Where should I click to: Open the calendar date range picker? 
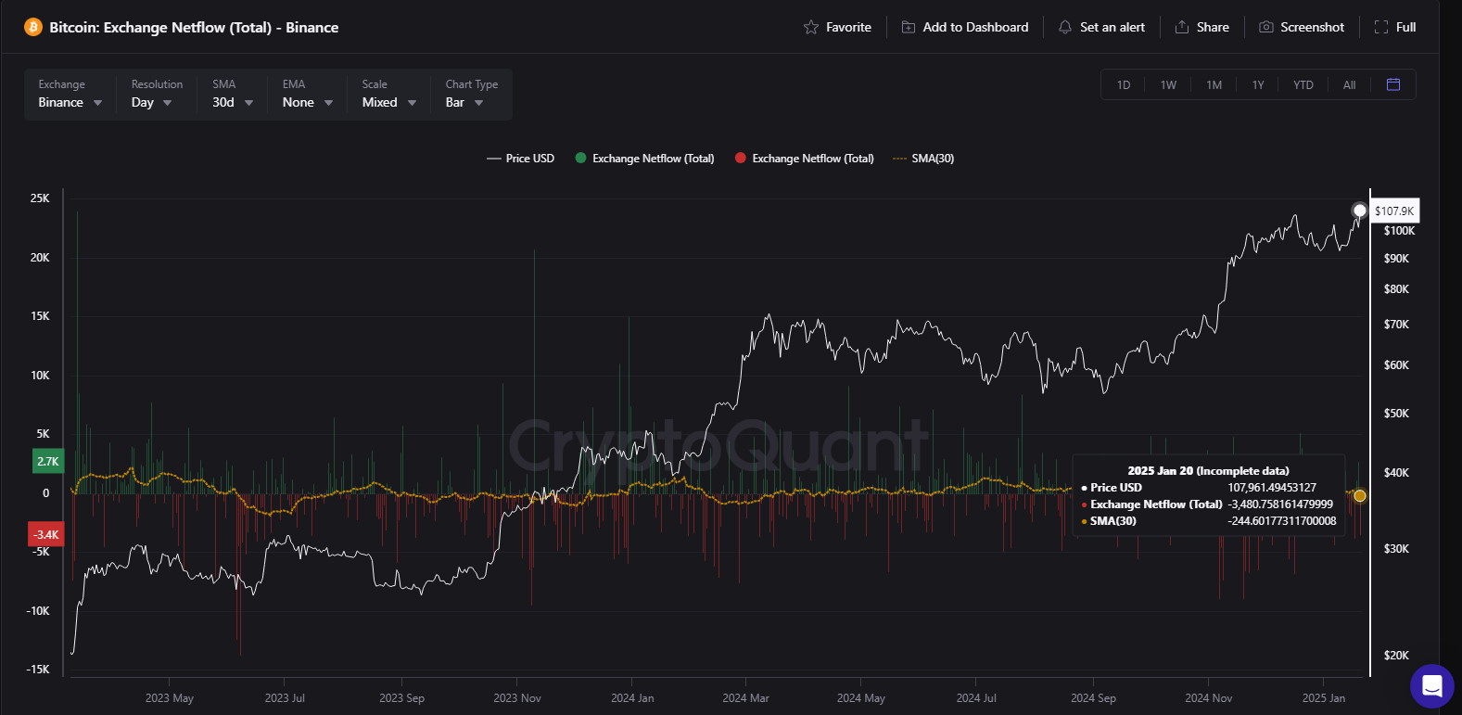1393,84
